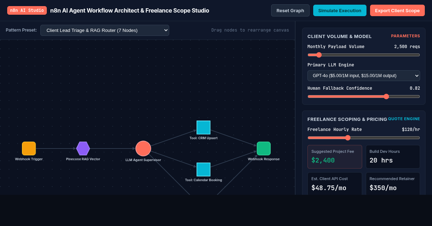Click the "Webhook Trigger" node label
The image size is (432, 226).
coord(29,159)
